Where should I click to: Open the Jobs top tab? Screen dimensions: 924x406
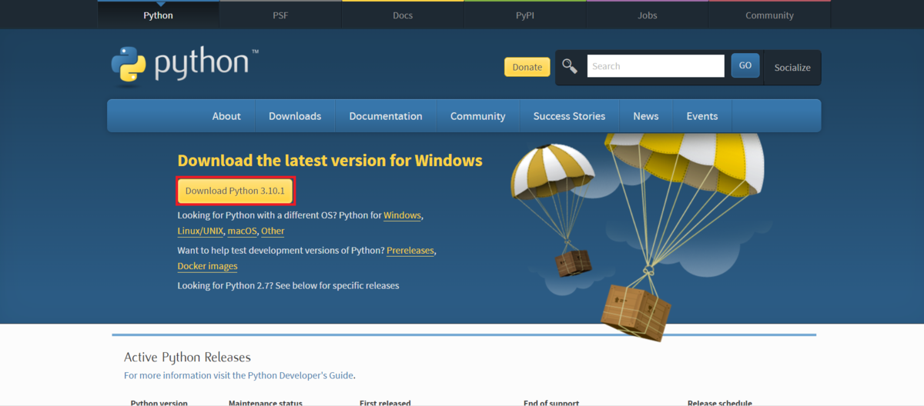point(648,15)
